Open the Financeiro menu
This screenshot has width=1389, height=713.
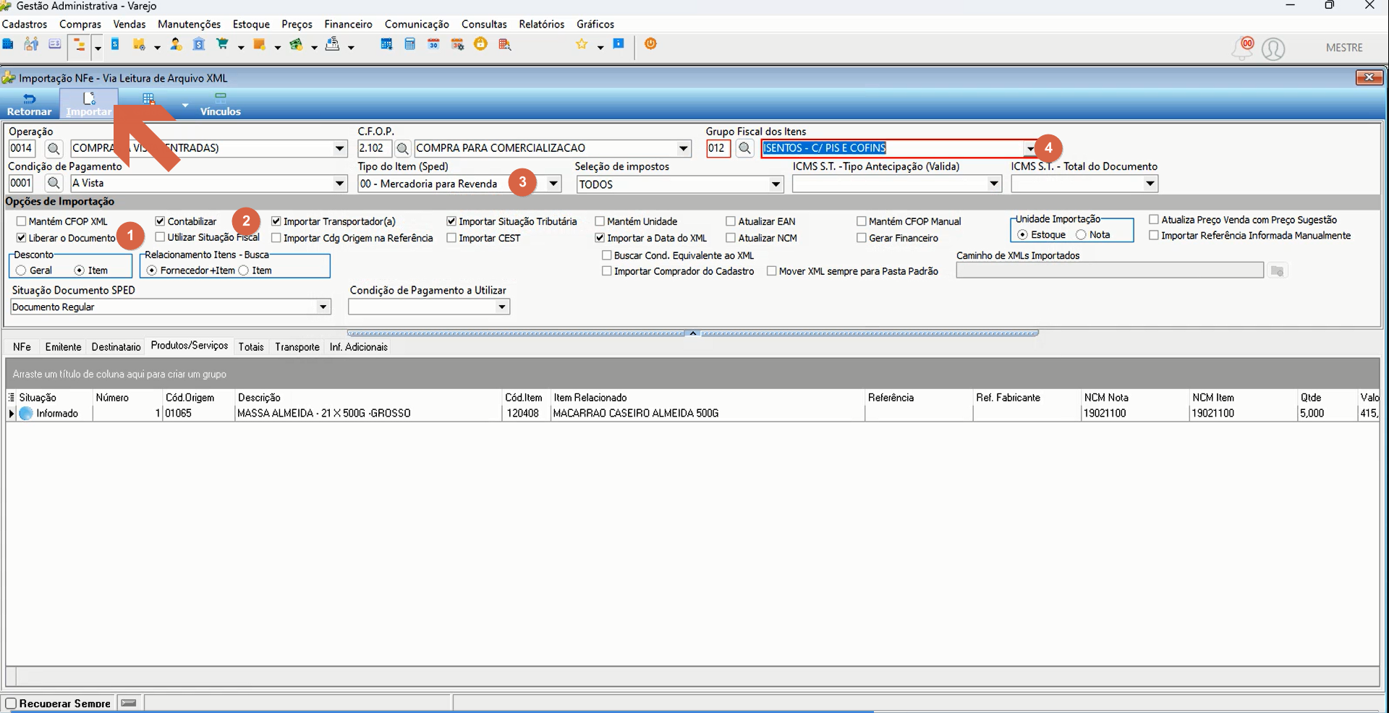[348, 24]
